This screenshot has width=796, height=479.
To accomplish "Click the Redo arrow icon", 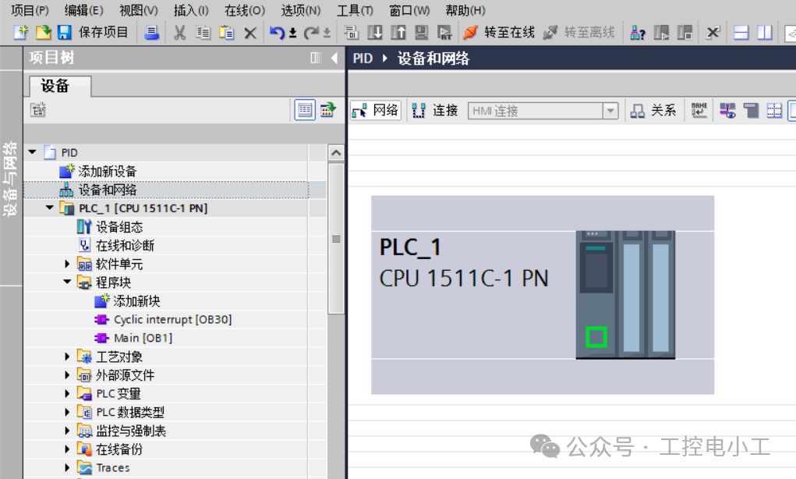I will pos(311,33).
